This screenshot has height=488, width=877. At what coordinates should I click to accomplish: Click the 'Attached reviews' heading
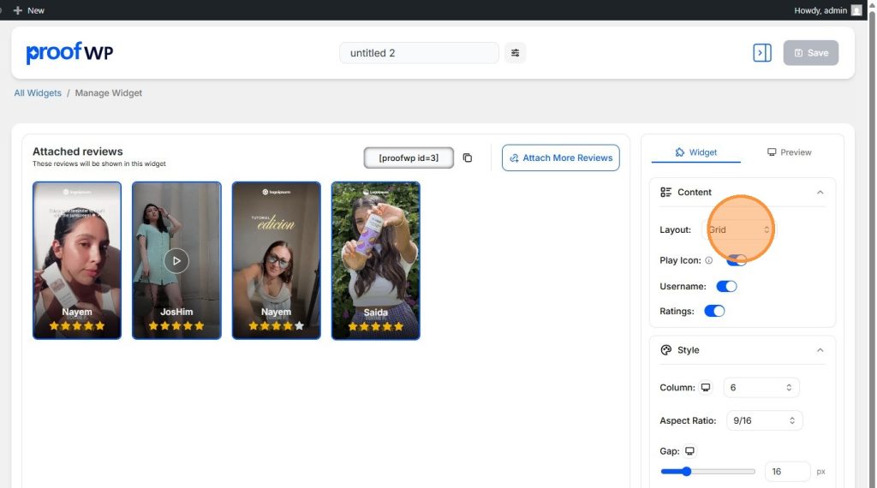pyautogui.click(x=78, y=152)
